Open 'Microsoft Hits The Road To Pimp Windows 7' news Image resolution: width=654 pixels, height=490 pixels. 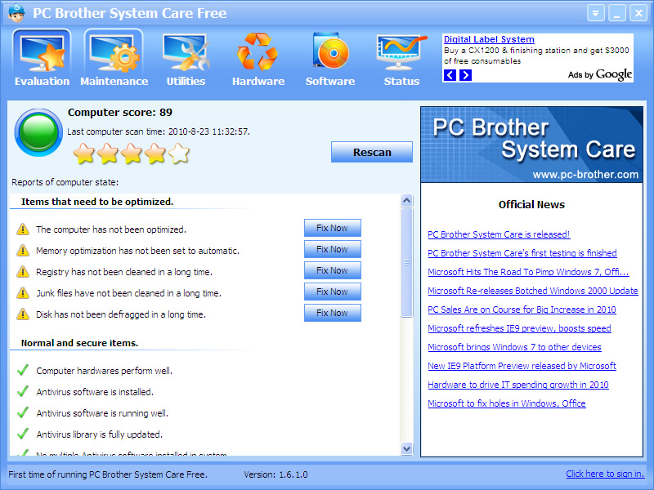tap(528, 272)
